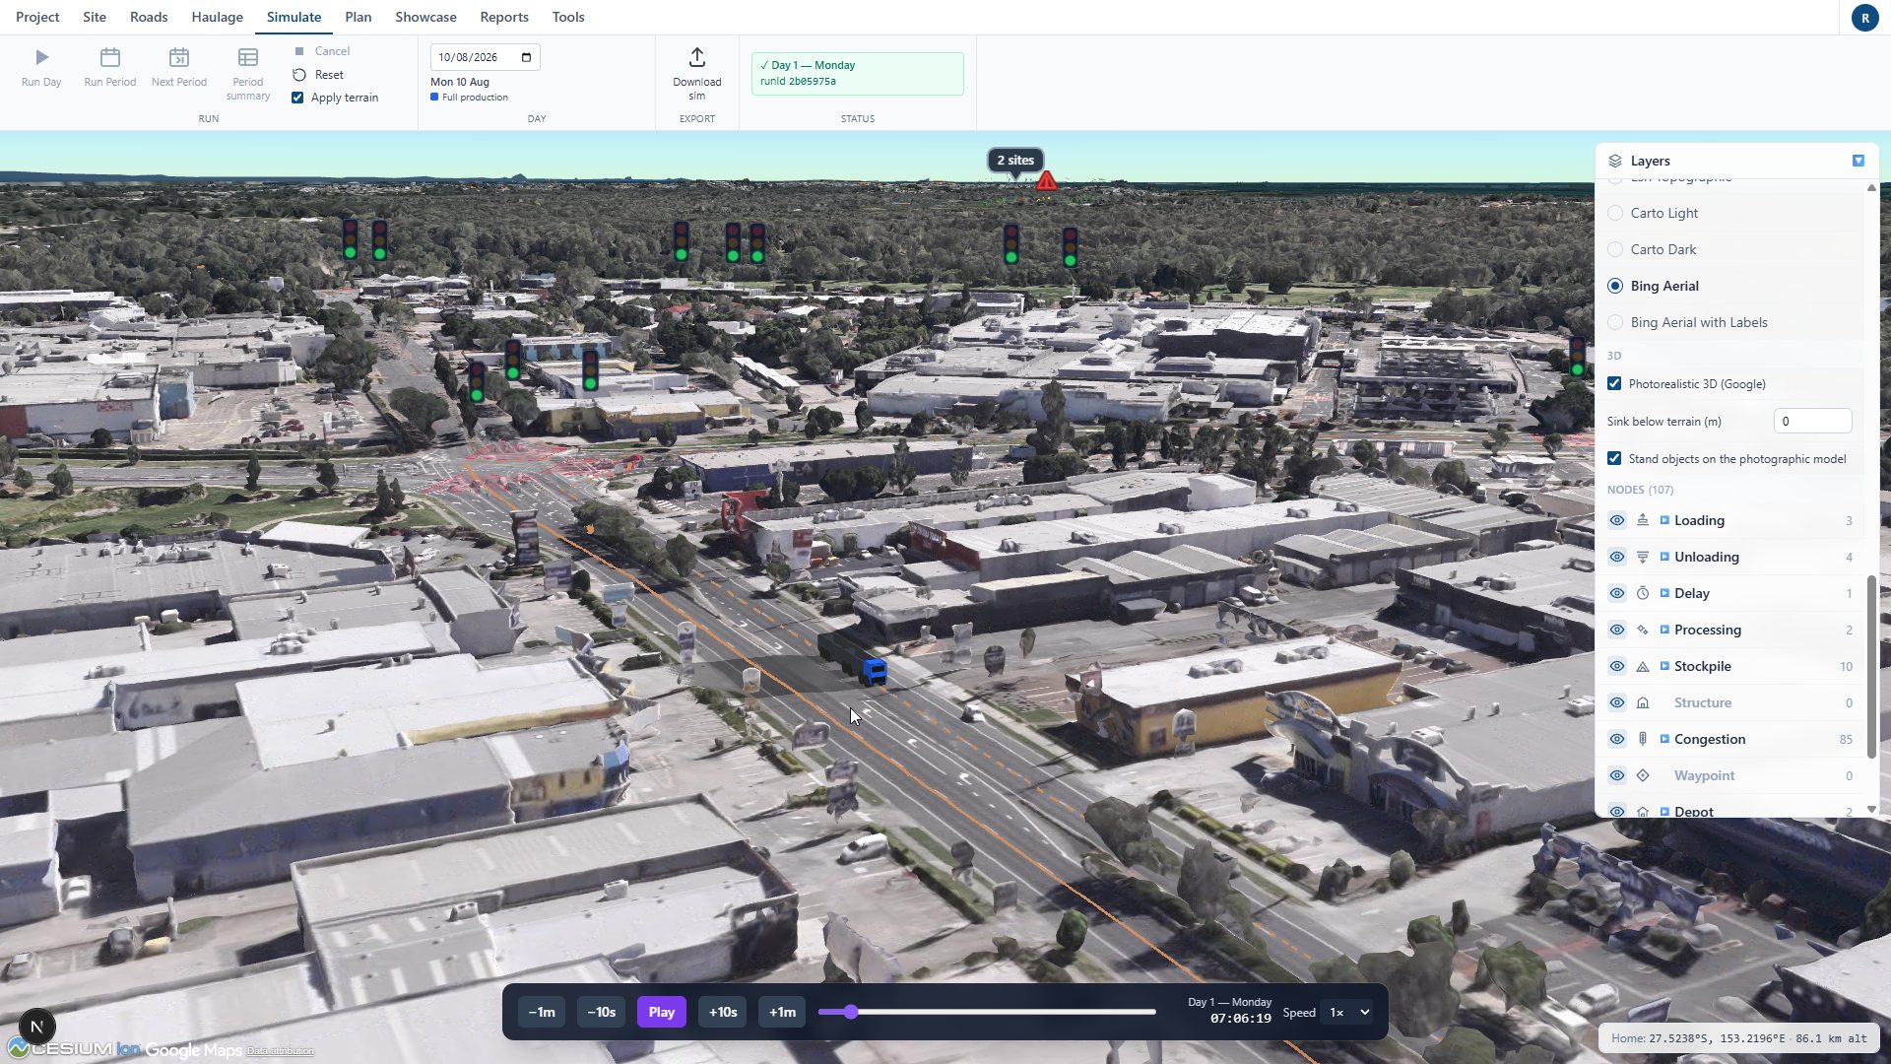
Task: Hide the Loading nodes with eye toggle
Action: [x=1617, y=520]
